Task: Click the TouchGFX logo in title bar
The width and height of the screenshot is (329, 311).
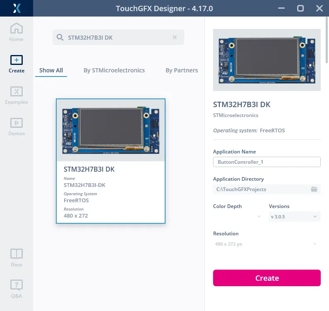Action: 17,8
